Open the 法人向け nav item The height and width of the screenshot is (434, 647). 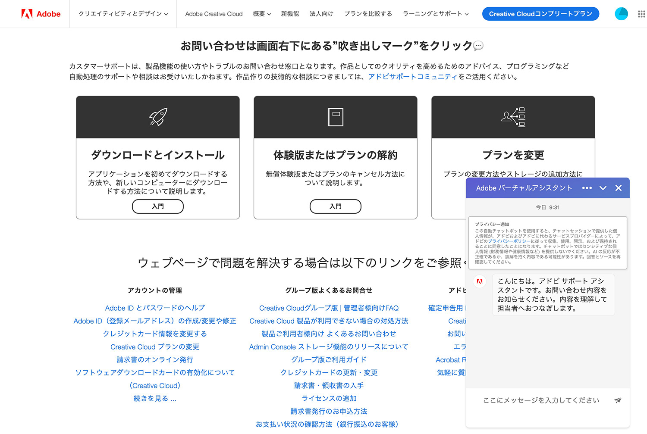coord(321,14)
